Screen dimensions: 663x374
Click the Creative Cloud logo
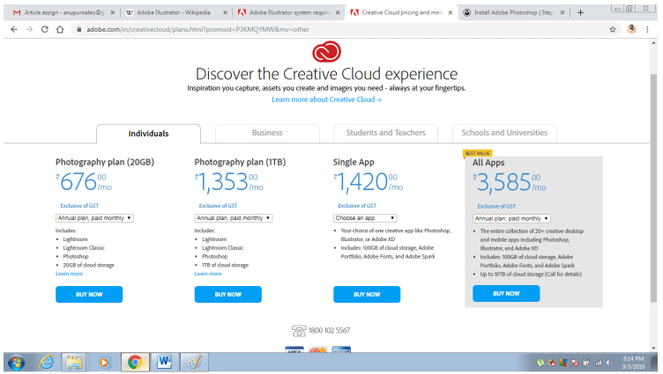click(x=326, y=52)
